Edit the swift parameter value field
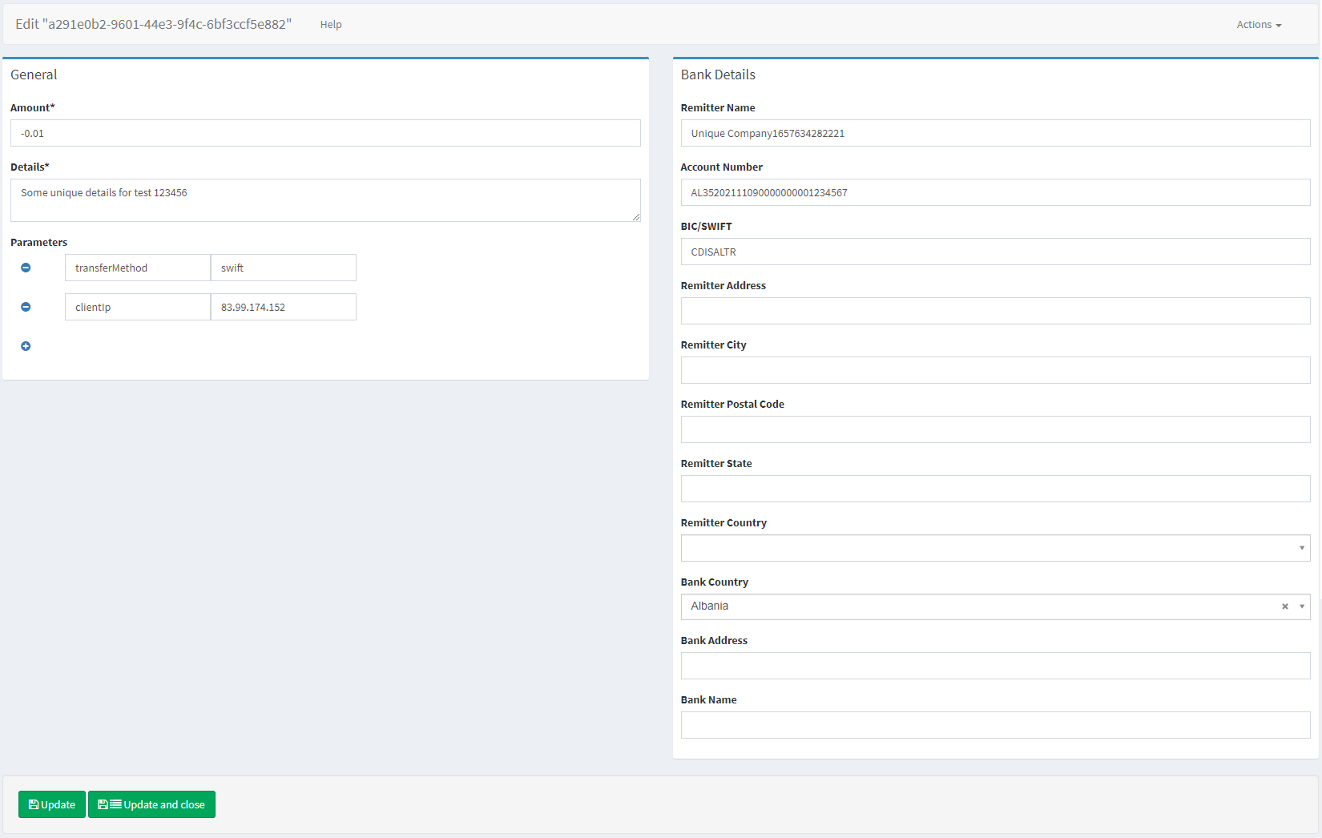Image resolution: width=1322 pixels, height=838 pixels. [283, 268]
